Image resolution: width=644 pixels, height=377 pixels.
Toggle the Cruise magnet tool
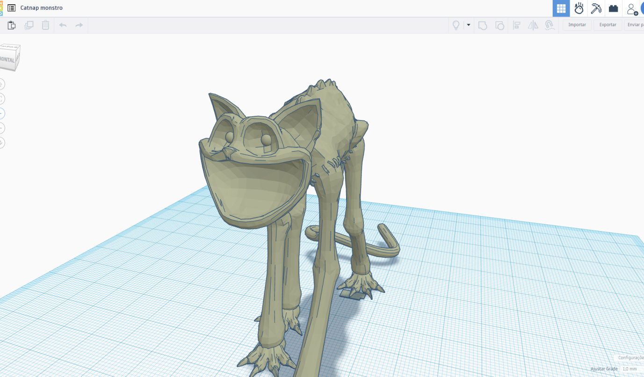(550, 25)
